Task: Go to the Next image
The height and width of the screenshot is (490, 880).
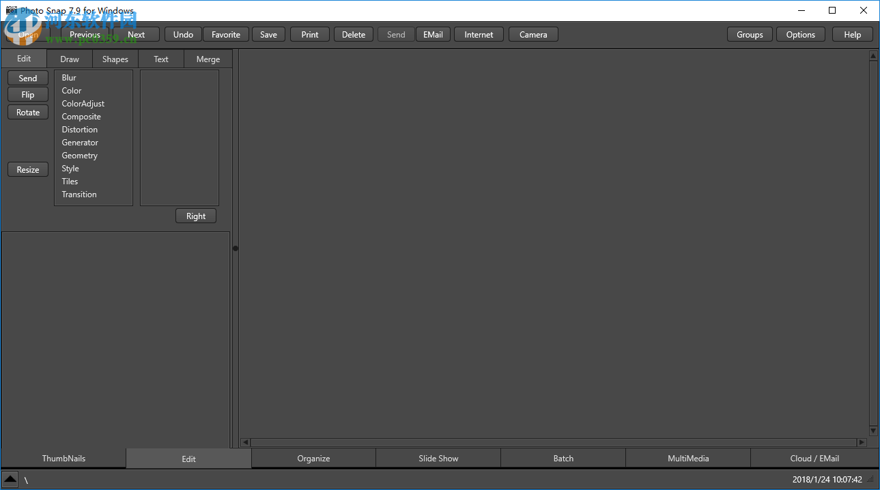Action: point(136,35)
